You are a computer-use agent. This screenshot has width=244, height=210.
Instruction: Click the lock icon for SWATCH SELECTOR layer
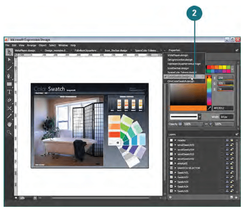pyautogui.click(x=232, y=168)
